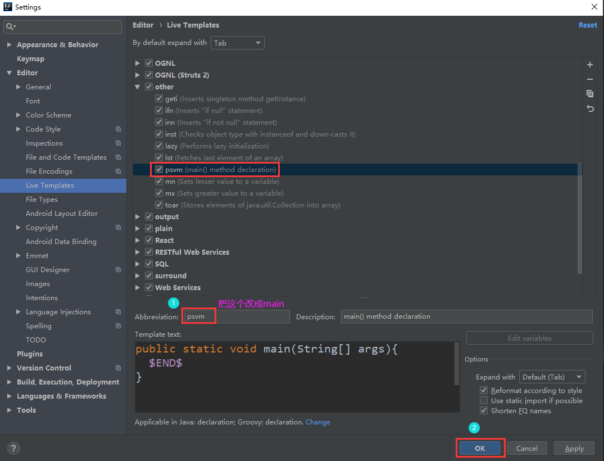Revert template changes with undo icon
Viewport: 604px width, 461px height.
589,109
